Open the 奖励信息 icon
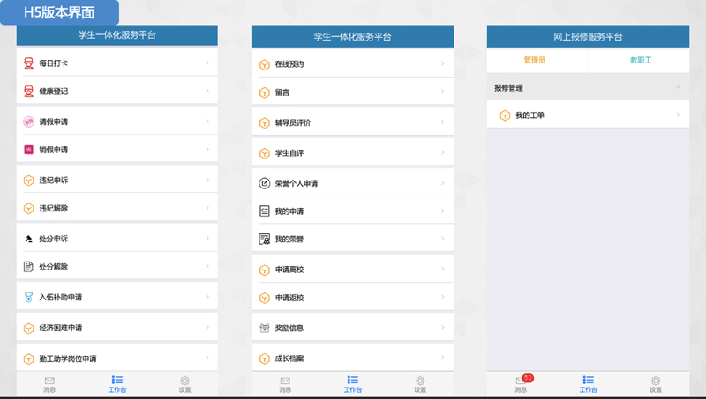706x399 pixels. click(264, 329)
